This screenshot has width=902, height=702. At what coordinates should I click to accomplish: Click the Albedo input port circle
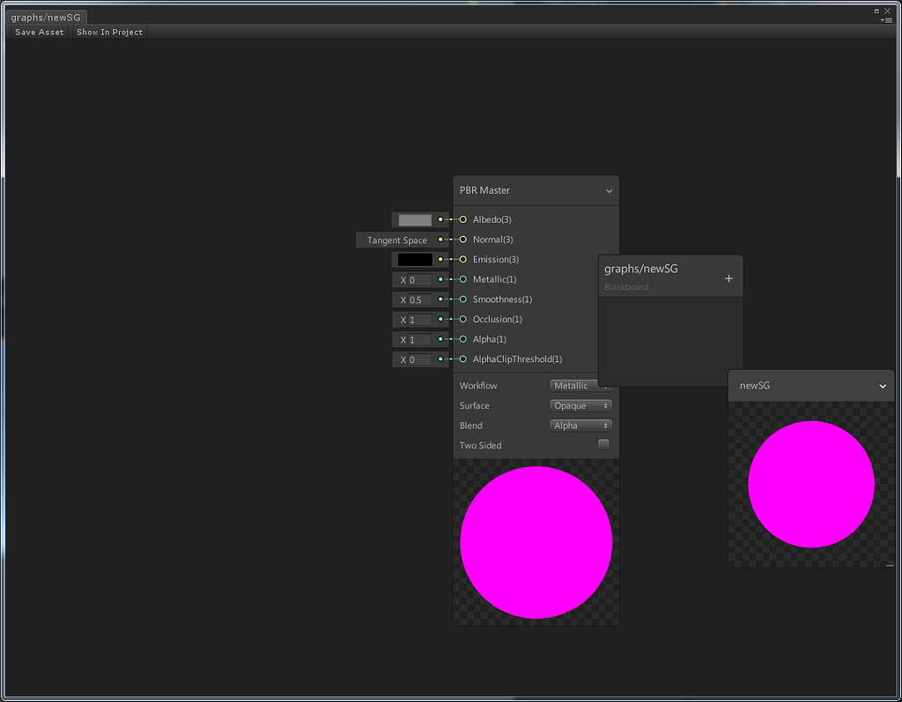point(462,219)
